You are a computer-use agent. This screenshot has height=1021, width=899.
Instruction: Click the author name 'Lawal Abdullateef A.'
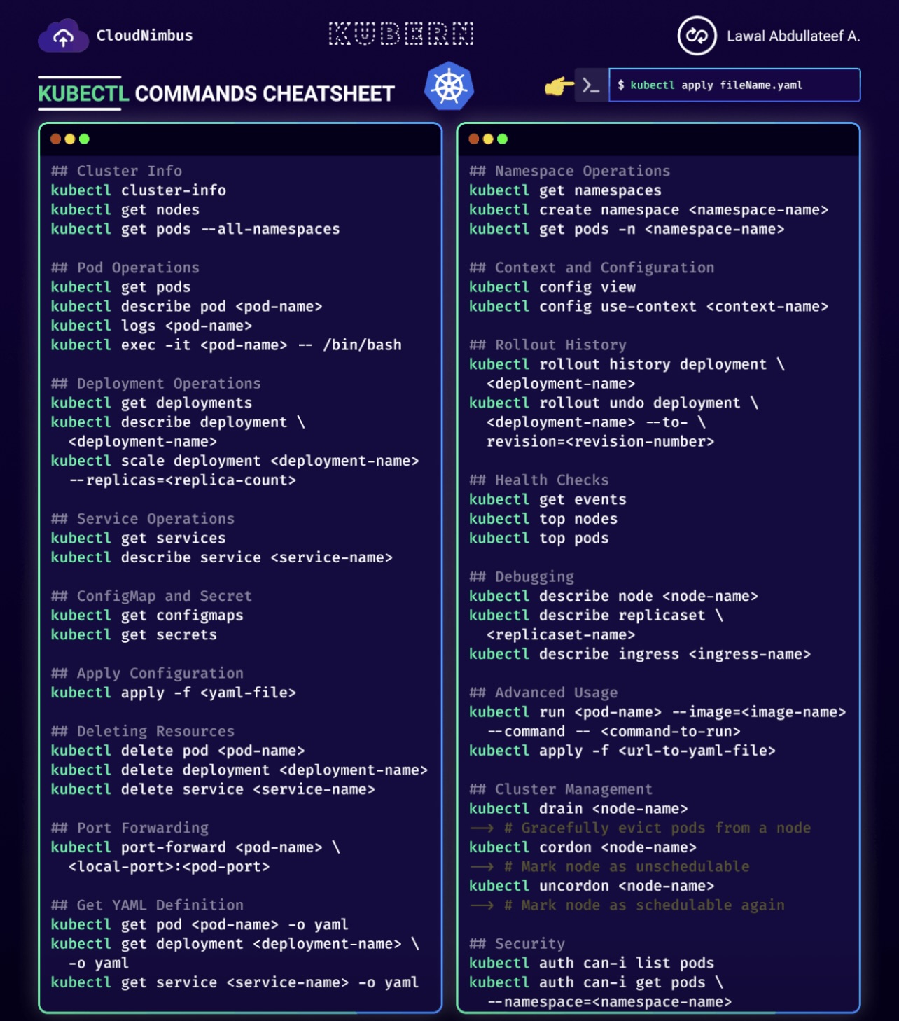pyautogui.click(x=793, y=36)
